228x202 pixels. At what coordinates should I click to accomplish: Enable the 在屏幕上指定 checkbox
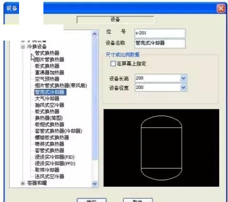coord(113,64)
